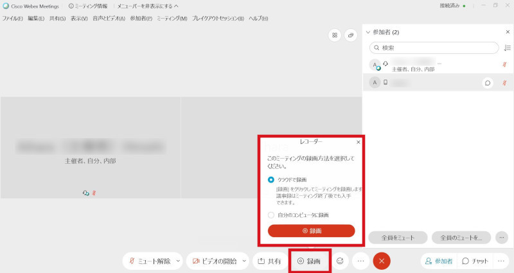This screenshot has height=273, width=514.
Task: Expand the audio options arrow beside ミュート解除
Action: tap(178, 261)
